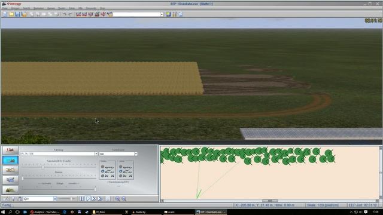Click the last red editor mode icon before the combo box
The image size is (383, 215).
110,14
